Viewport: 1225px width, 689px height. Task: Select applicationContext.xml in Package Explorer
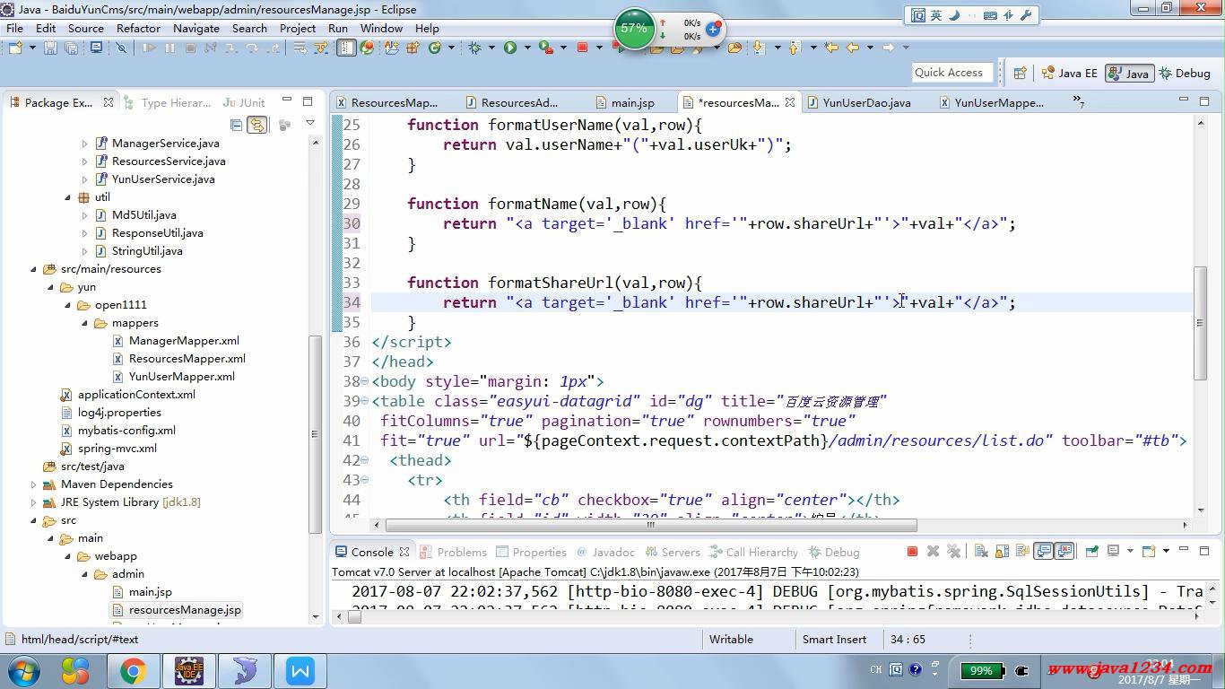tap(135, 395)
